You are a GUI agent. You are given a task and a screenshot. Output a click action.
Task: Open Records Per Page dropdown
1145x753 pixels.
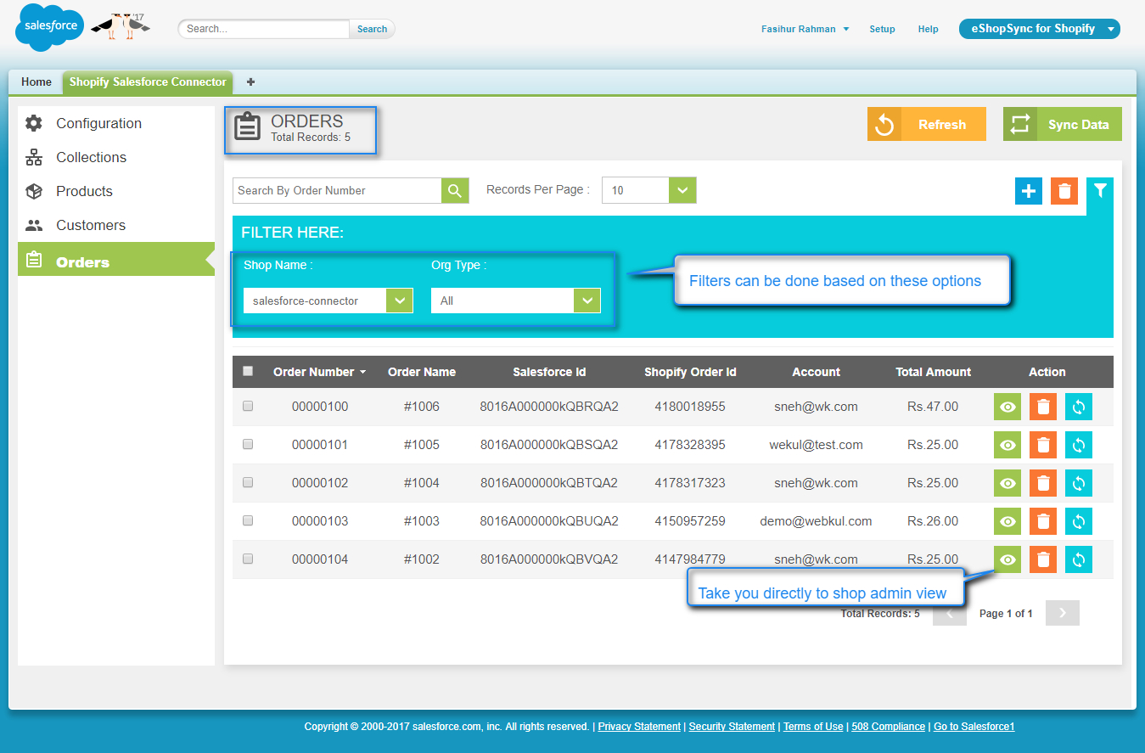click(649, 190)
